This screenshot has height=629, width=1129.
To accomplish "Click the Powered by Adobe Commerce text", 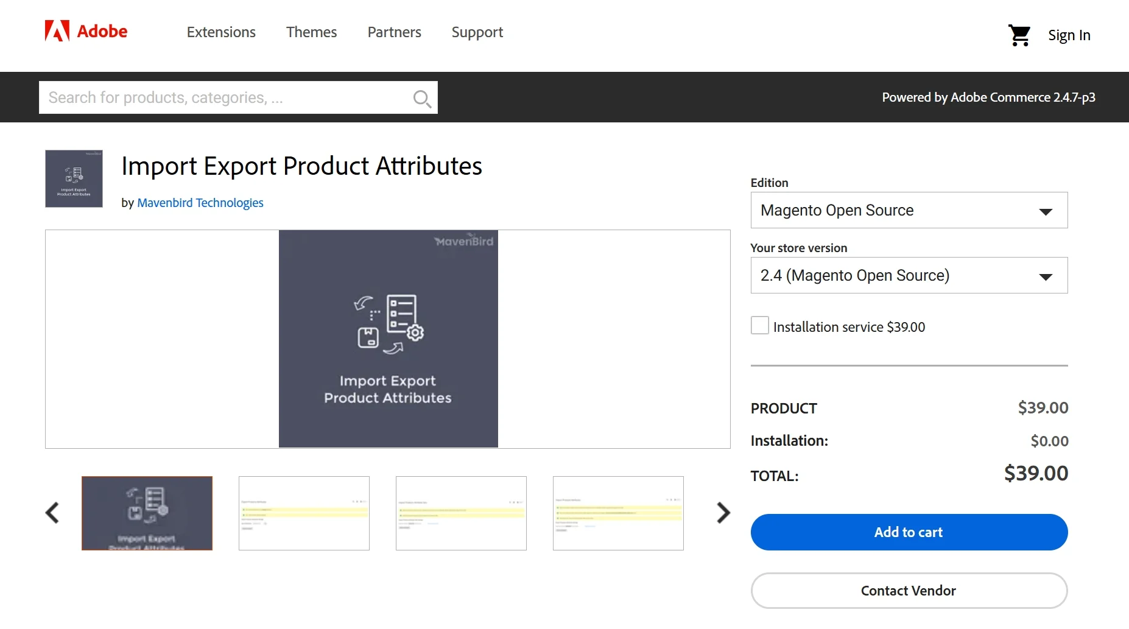I will coord(988,97).
